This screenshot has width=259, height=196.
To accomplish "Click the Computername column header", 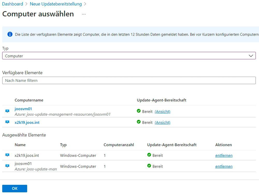I will click(x=29, y=100).
